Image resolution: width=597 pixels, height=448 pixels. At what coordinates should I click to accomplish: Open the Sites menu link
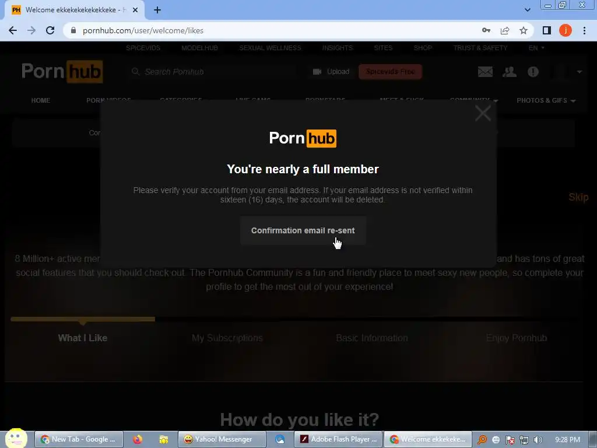[383, 48]
